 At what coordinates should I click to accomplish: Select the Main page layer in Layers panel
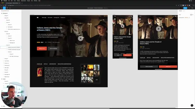(7, 68)
